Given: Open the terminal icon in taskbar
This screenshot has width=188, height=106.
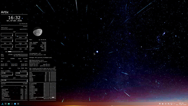Looking at the screenshot, I should click(18, 104).
